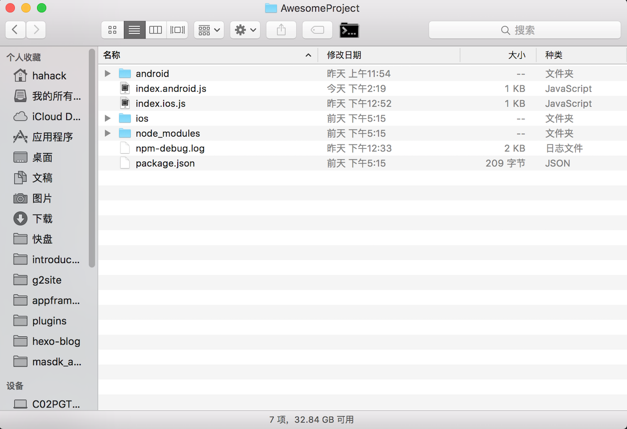Select the package.json file

pyautogui.click(x=165, y=163)
